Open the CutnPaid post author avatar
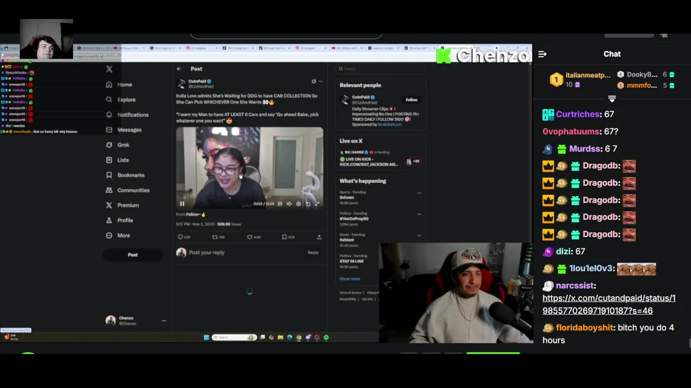 [x=181, y=84]
